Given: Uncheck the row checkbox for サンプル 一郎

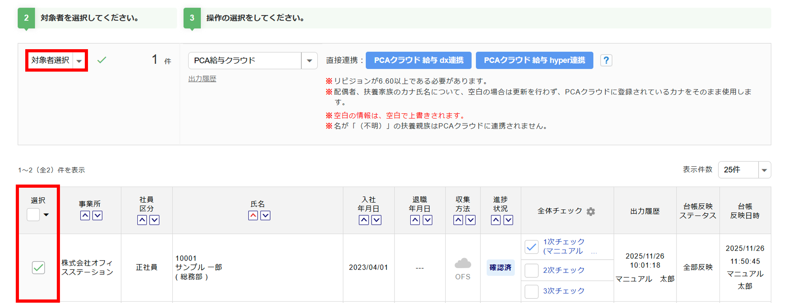Looking at the screenshot, I should 38,268.
